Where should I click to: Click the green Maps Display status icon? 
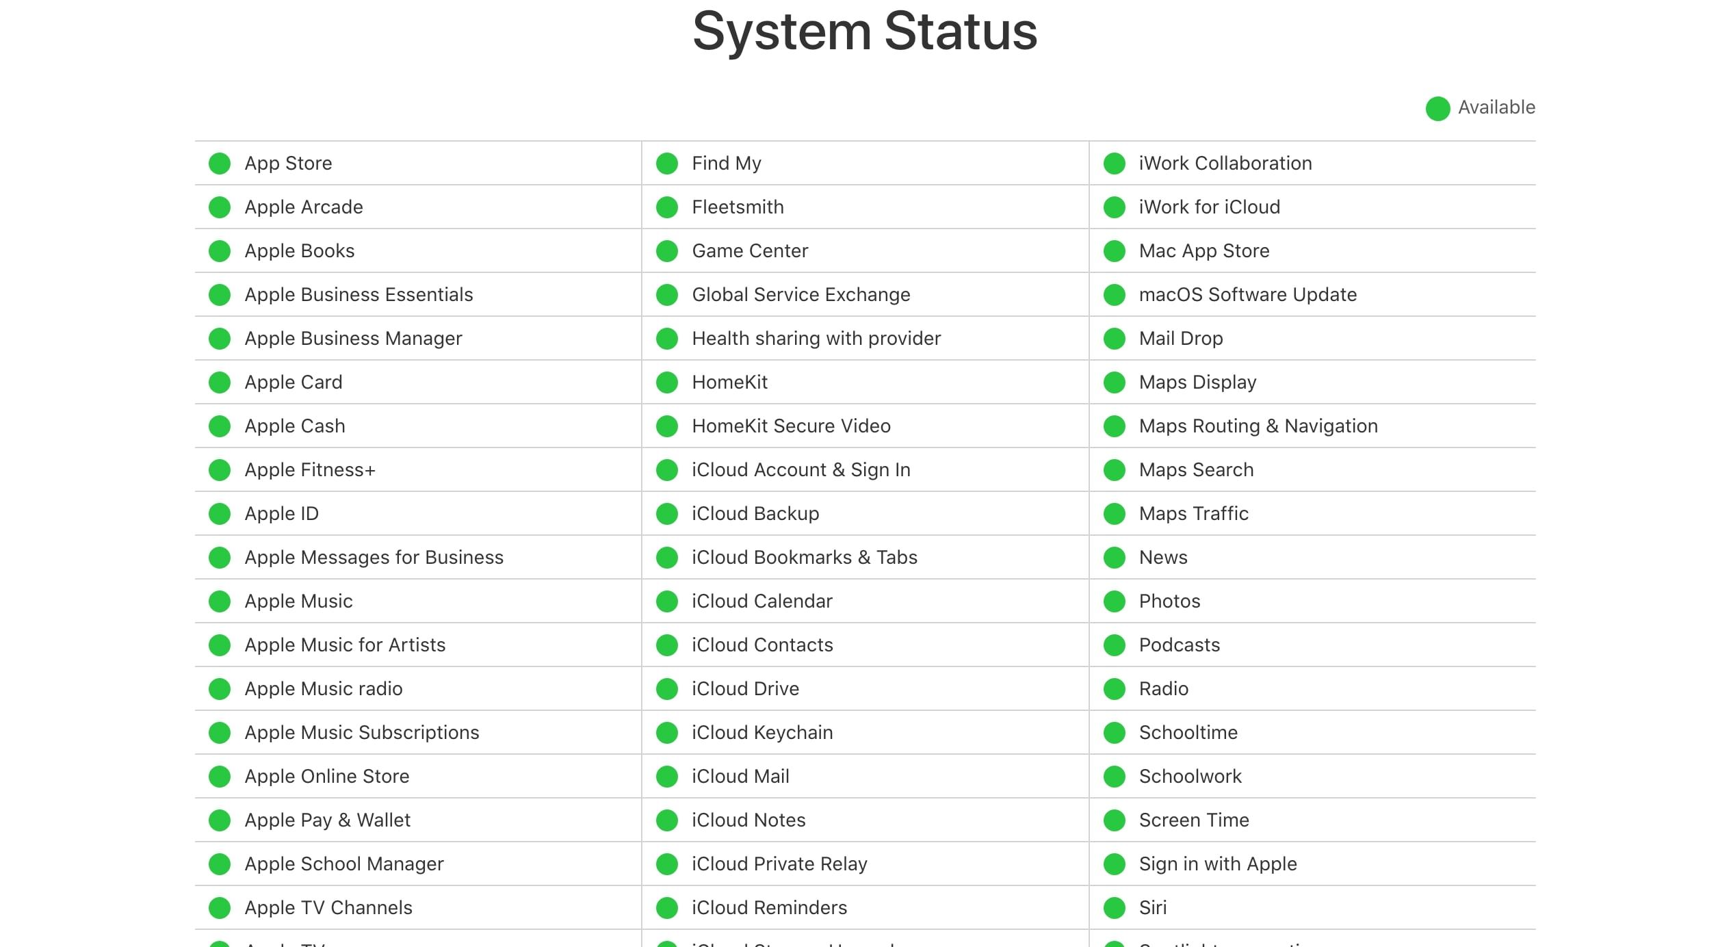pos(1113,381)
